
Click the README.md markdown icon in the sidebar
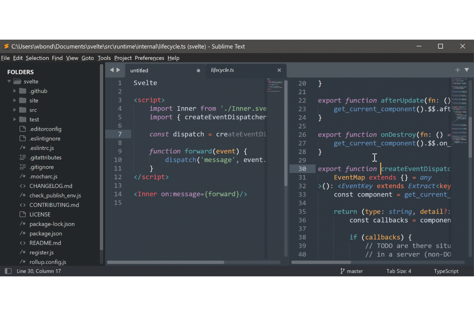[22, 243]
